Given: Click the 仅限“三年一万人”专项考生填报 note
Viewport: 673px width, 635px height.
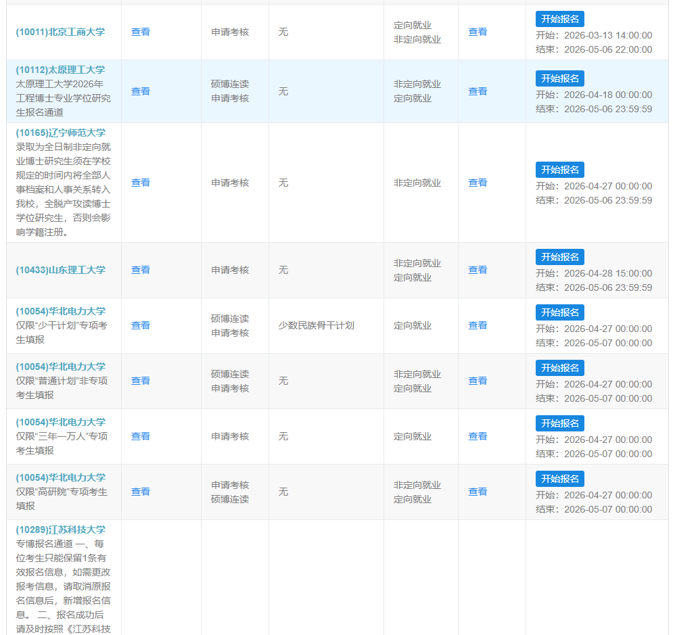Looking at the screenshot, I should pyautogui.click(x=62, y=444).
